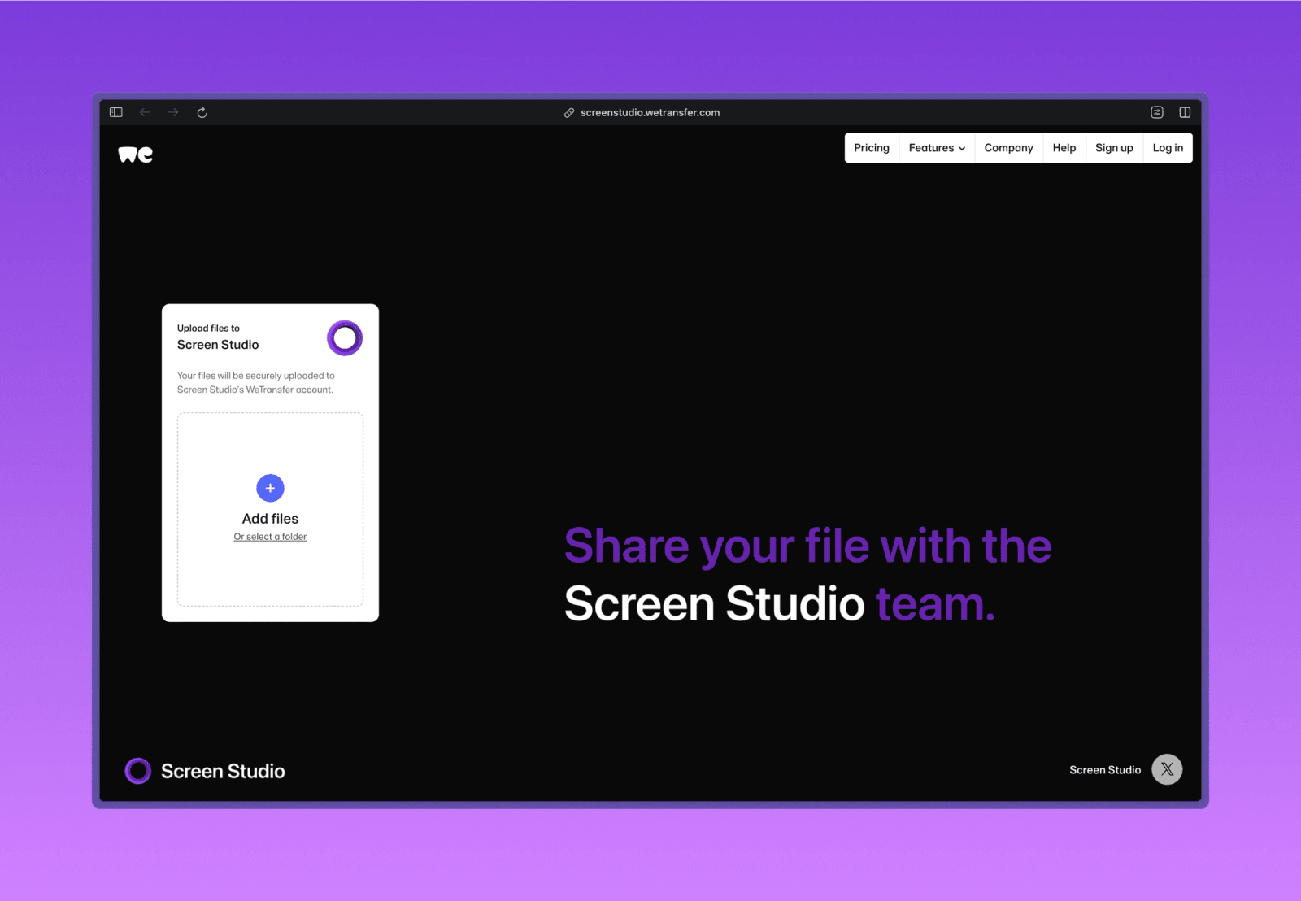Reload the page with the refresh icon
Image resolution: width=1301 pixels, height=901 pixels.
pyautogui.click(x=202, y=112)
